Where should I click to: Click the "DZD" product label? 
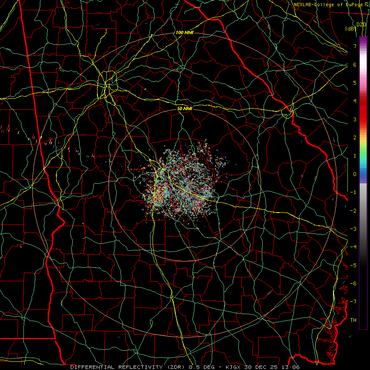[361, 24]
